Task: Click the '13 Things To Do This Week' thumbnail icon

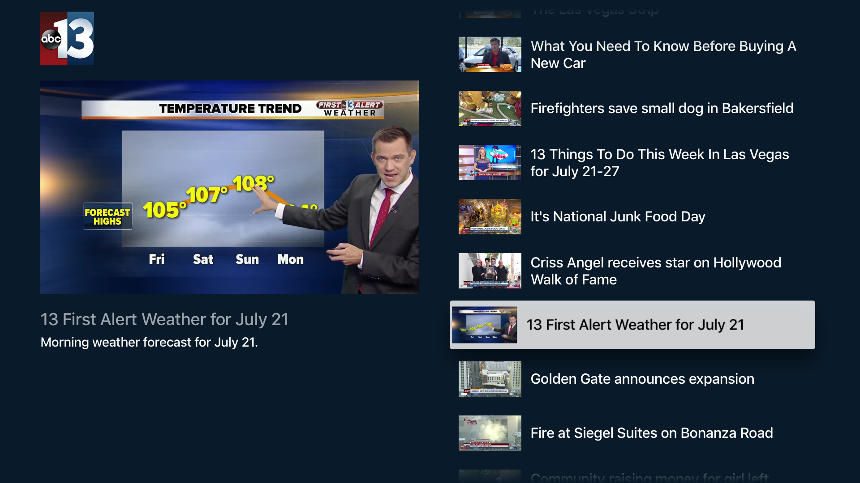Action: tap(489, 162)
